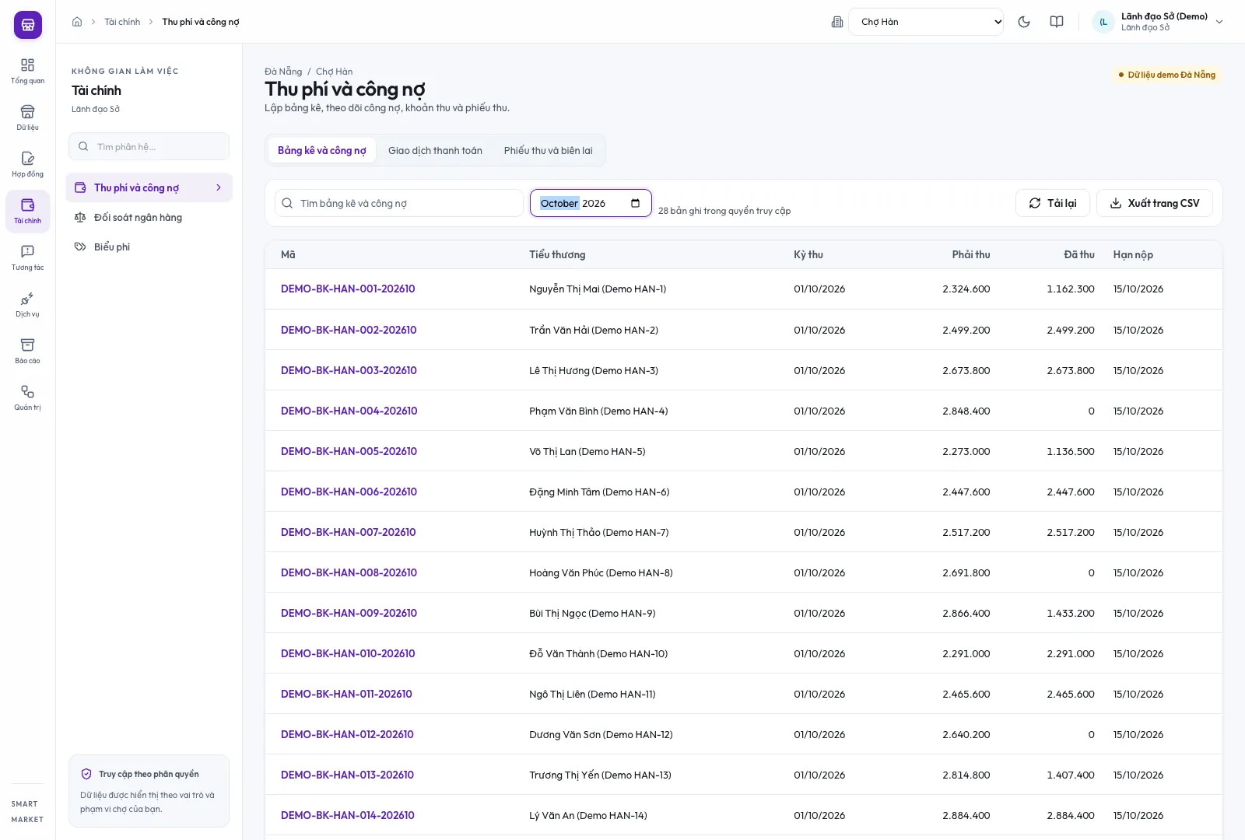The image size is (1245, 840).
Task: Open Báo cáo section
Action: point(28,351)
